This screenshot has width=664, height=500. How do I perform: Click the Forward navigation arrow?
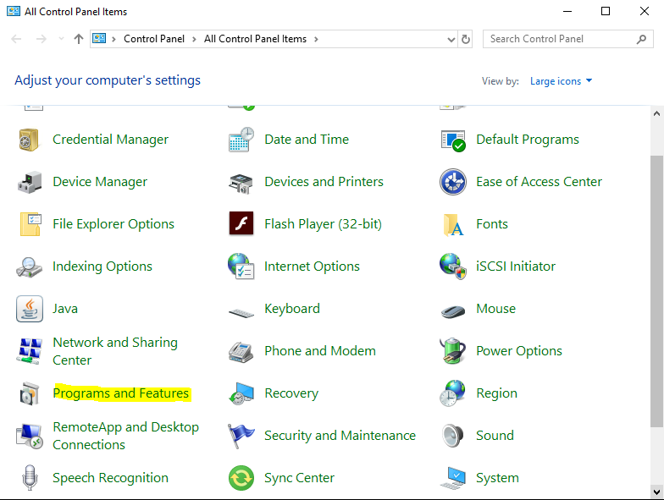41,39
